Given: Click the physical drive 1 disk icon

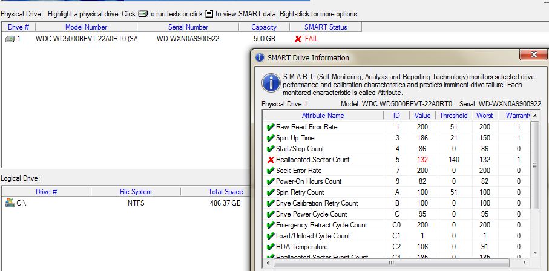Looking at the screenshot, I should [x=10, y=39].
